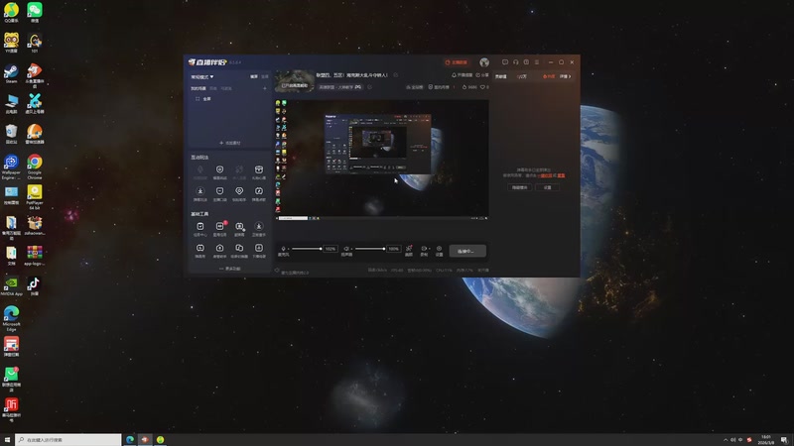Expand the microphone device dropdown arrow
Screen dimensions: 794x446
289,249
